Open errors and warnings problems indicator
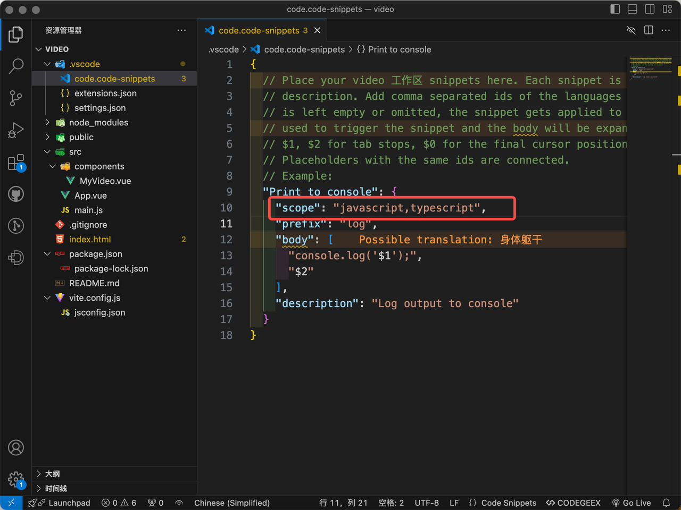 [x=119, y=503]
